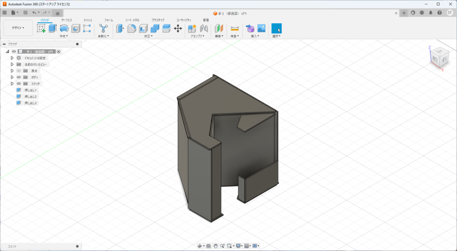Insert a canvas image

click(262, 28)
